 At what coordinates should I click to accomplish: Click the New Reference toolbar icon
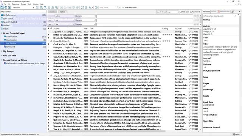[x=41, y=8]
